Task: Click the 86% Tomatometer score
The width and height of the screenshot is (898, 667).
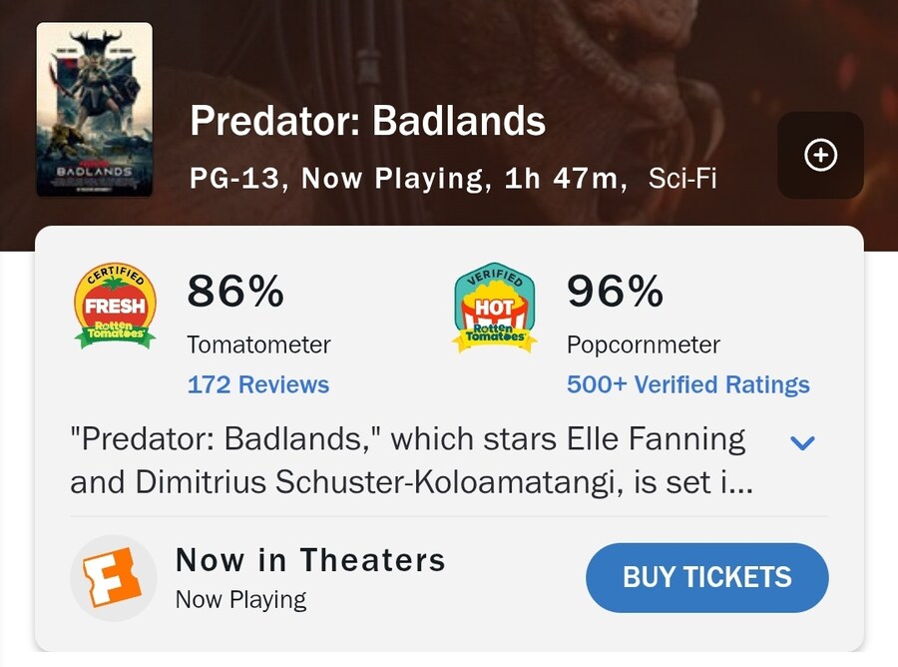Action: point(235,292)
